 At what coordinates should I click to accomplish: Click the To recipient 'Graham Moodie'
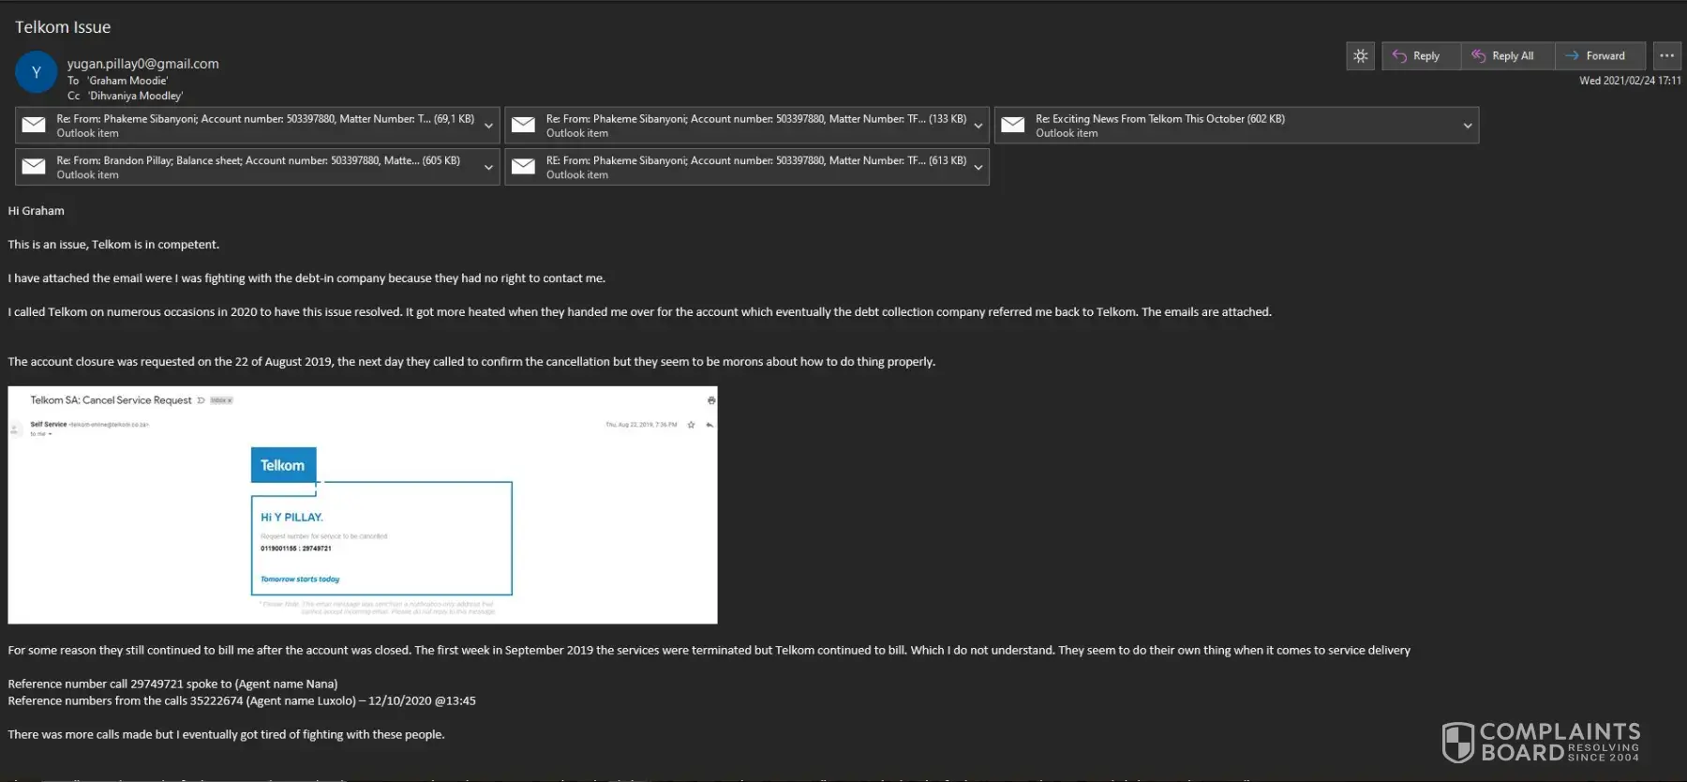(128, 81)
